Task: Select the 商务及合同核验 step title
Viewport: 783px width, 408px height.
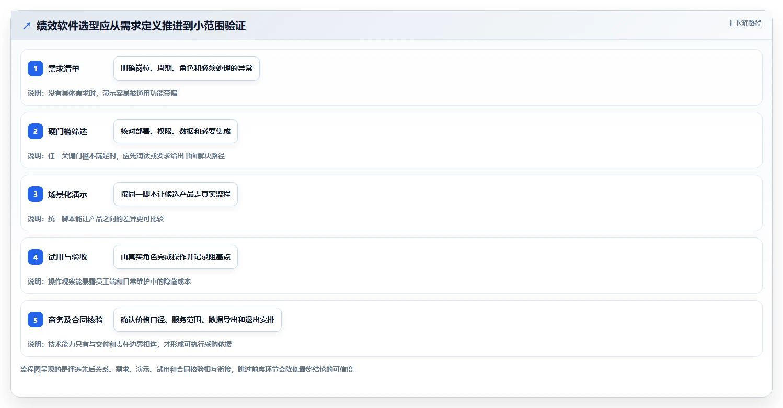Action: (75, 320)
